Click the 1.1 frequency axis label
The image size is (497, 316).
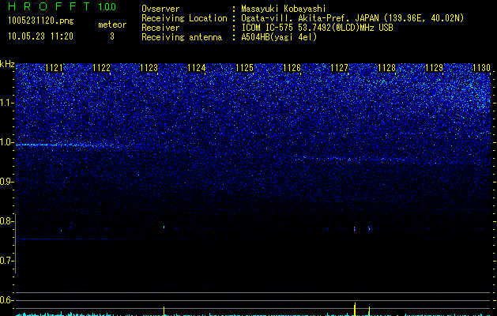coord(7,103)
